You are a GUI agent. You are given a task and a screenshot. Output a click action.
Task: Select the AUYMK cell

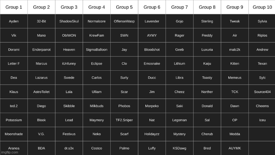coord(235,148)
